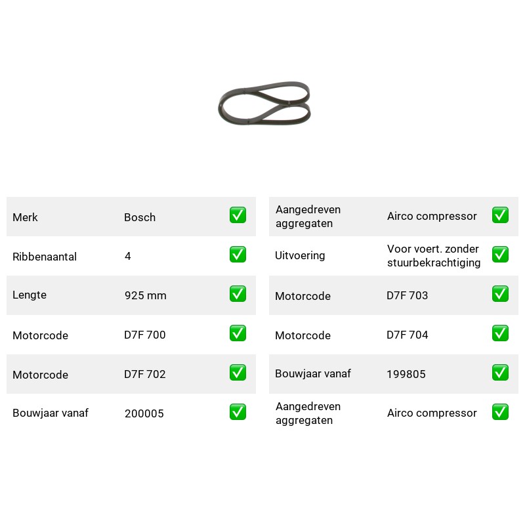The width and height of the screenshot is (525, 525).
Task: Select the Bosch brand value
Action: coord(140,217)
